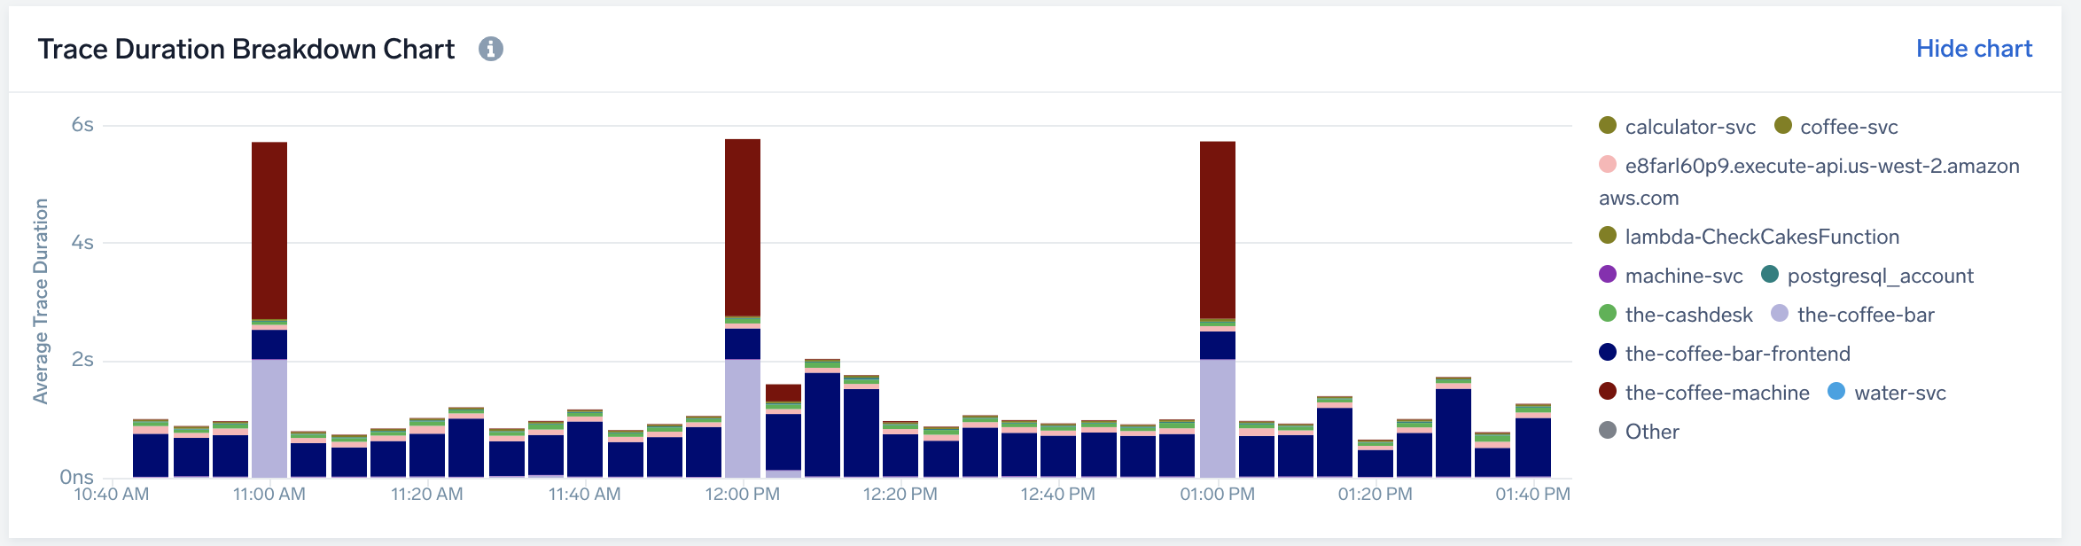The width and height of the screenshot is (2081, 546).
Task: Click the navy the-coffee-bar-frontend legend dot
Action: click(1608, 353)
